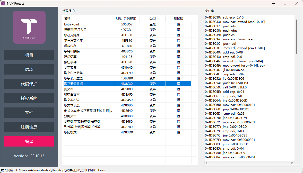Toggle 授权锁 value for 核心支持库 row
The image size is (303, 173).
tap(178, 35)
